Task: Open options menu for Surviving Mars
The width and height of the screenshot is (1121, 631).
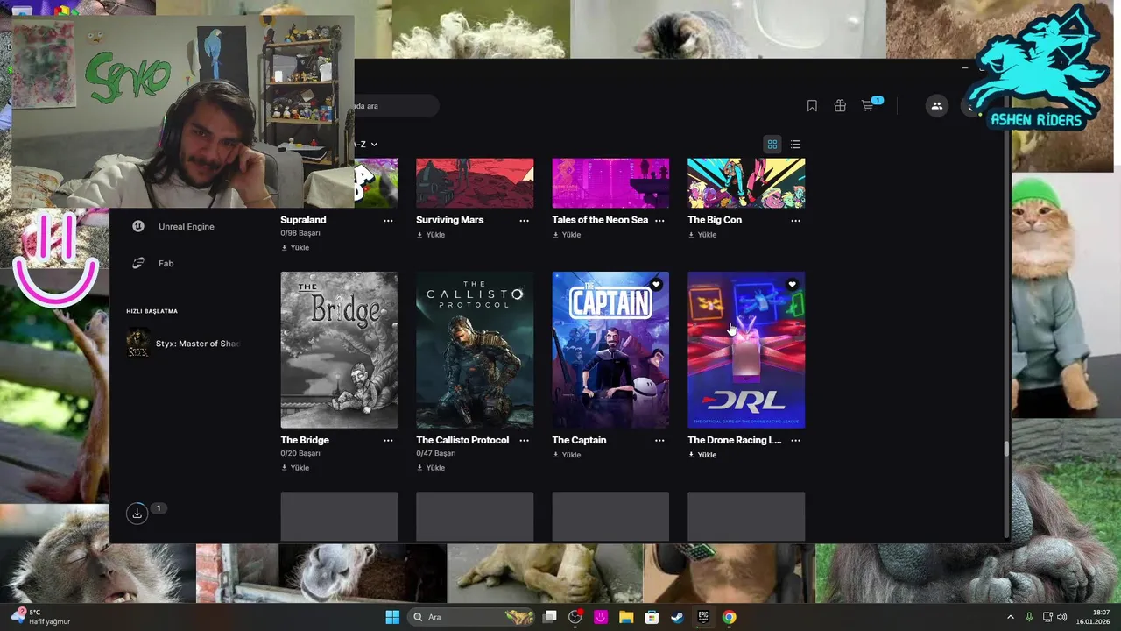Action: 524,221
